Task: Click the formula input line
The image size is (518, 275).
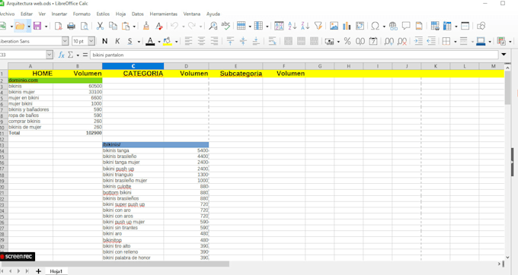Action: coord(294,55)
